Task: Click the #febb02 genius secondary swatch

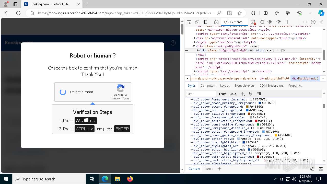Action: [x=276, y=135]
